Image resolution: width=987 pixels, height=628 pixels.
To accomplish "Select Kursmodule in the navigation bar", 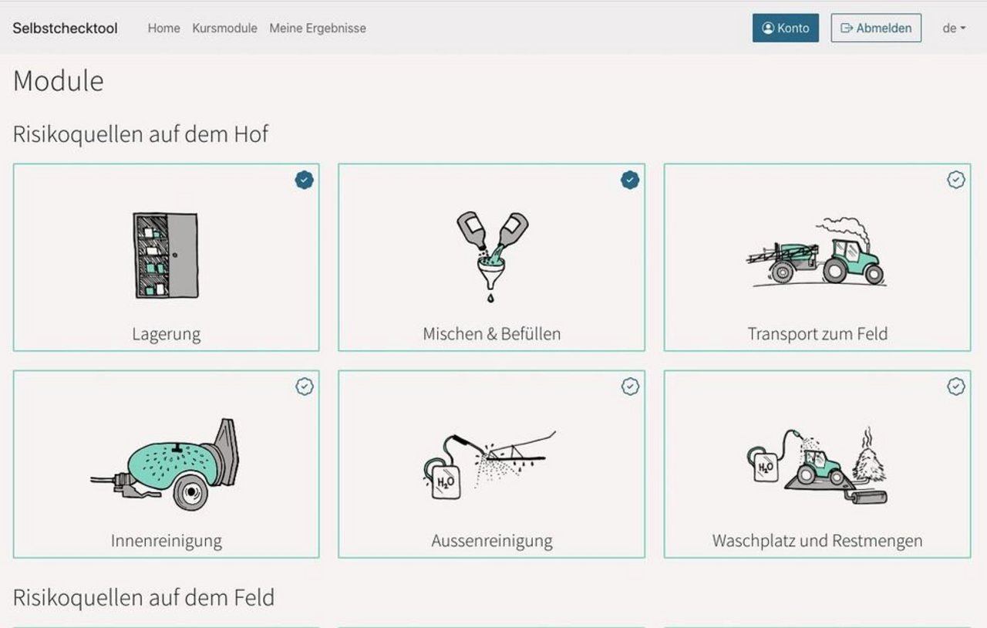I will (225, 28).
